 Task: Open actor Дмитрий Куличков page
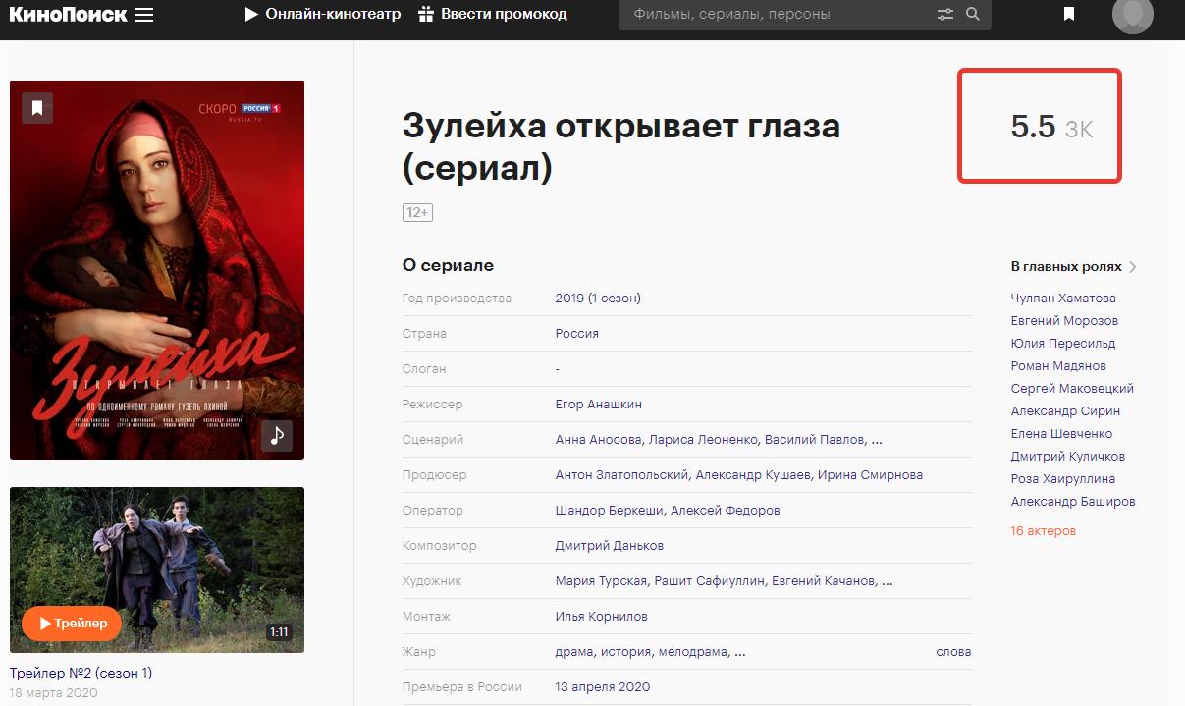point(1068,456)
